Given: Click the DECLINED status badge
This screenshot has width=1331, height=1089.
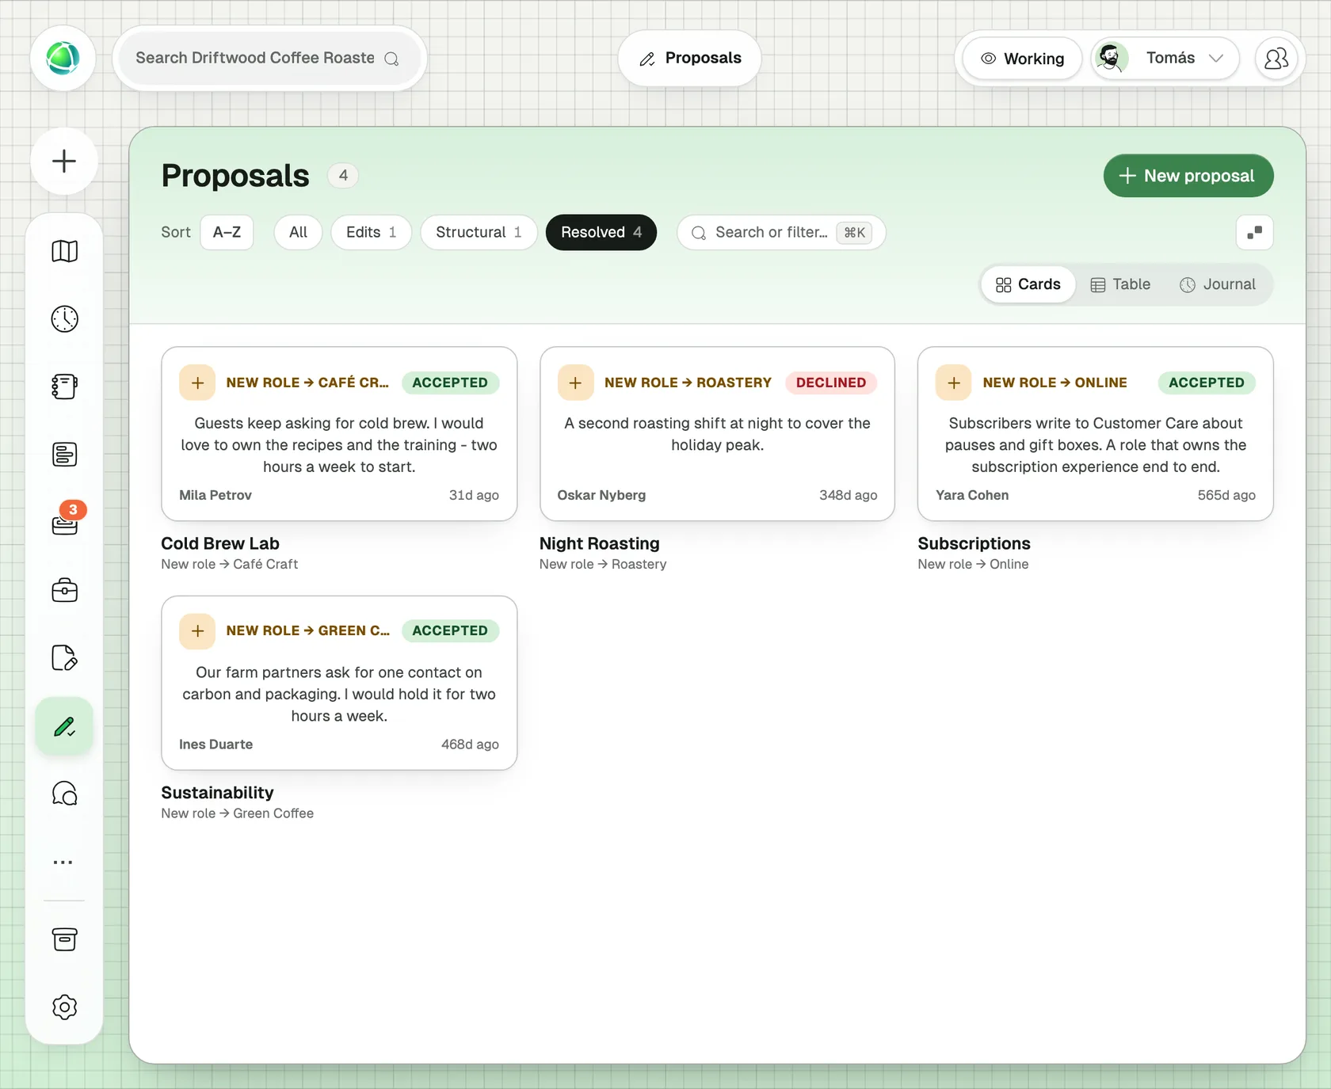Looking at the screenshot, I should (831, 383).
